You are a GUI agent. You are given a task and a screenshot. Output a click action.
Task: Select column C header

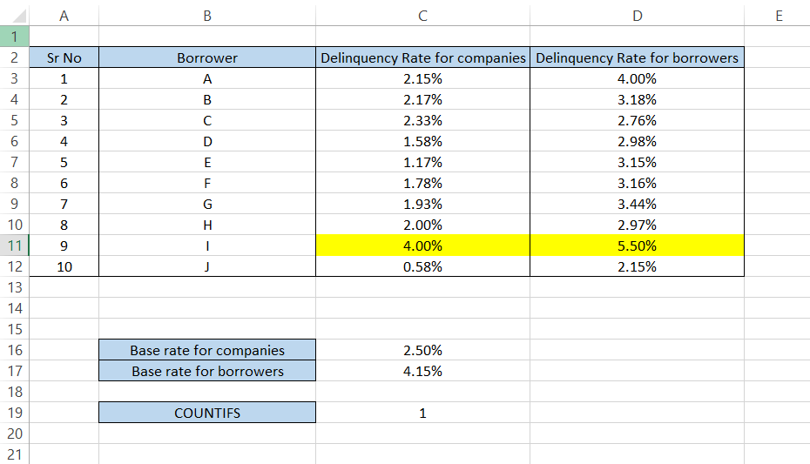tap(423, 16)
